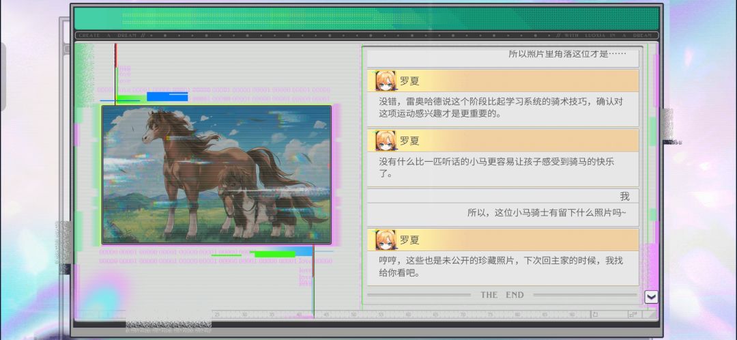Click 罗夏's avatar on the 珍藏照片 message
This screenshot has height=340, width=737.
tap(385, 240)
